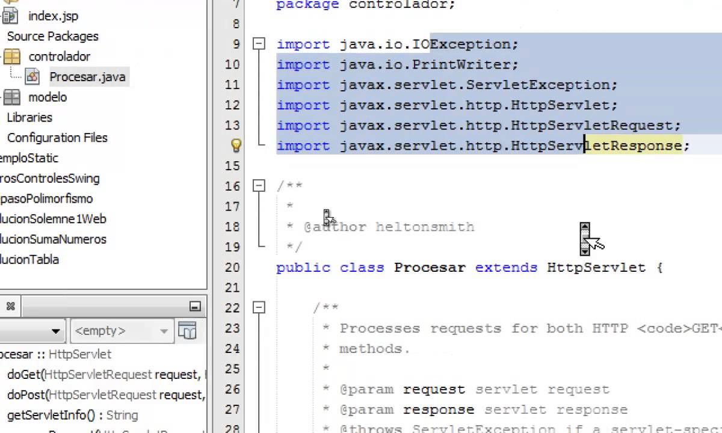Click the lightbulb hint icon on line 14
This screenshot has height=433, width=722.
tap(236, 146)
